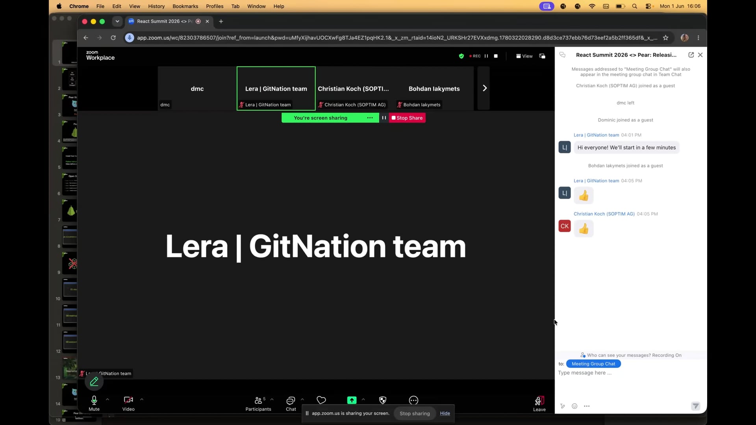Click the green encryption shield icon
Screen dimensions: 756x425
(461, 56)
